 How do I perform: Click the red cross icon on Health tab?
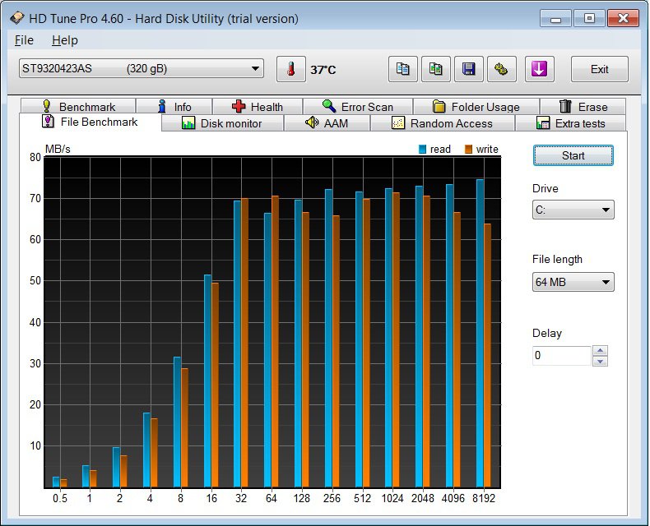click(x=239, y=107)
